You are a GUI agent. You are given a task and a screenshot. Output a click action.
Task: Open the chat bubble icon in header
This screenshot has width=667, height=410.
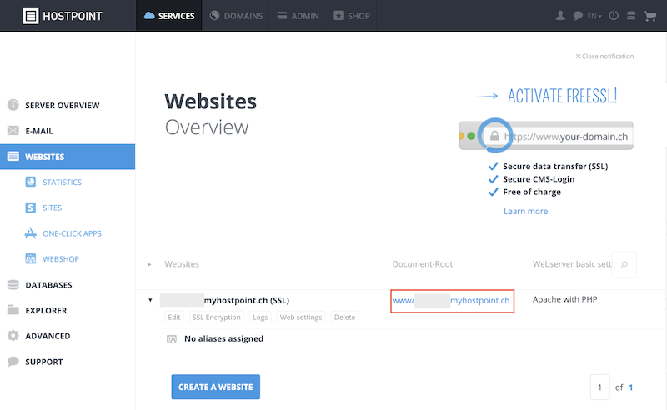point(578,16)
